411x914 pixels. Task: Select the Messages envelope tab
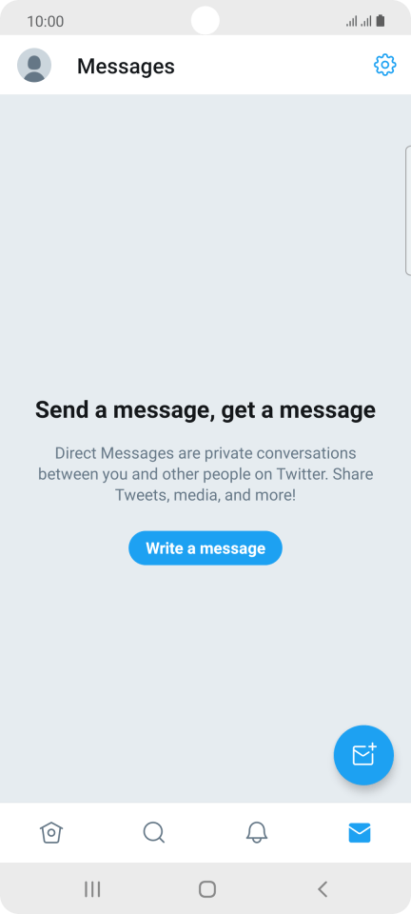tap(360, 832)
